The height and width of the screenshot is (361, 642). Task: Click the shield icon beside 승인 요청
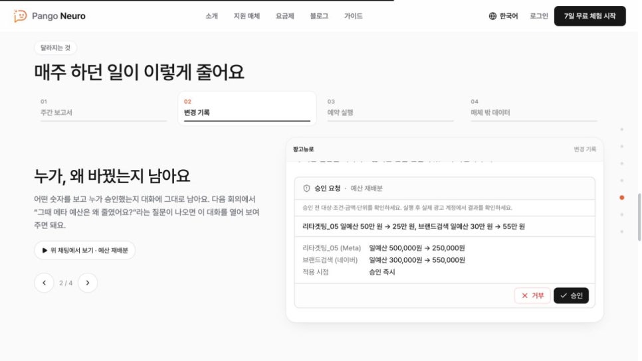(x=306, y=188)
